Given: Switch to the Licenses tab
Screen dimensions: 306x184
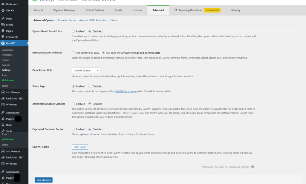Looking at the screenshot, I should tap(137, 10).
